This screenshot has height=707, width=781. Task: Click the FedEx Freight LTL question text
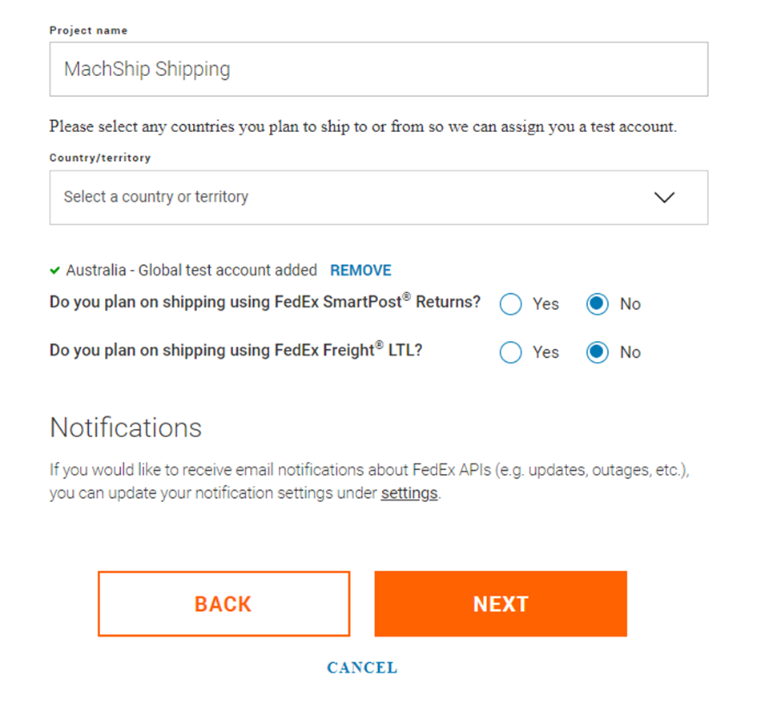coord(236,351)
